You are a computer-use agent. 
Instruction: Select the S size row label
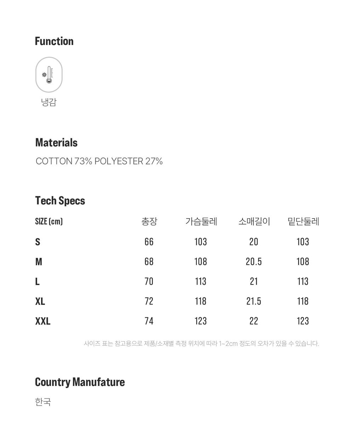(x=38, y=242)
